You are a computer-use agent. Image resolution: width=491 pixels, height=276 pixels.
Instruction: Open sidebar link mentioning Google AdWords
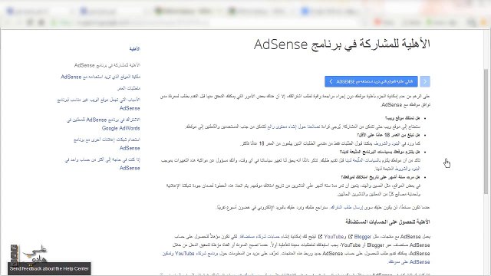coord(104,124)
